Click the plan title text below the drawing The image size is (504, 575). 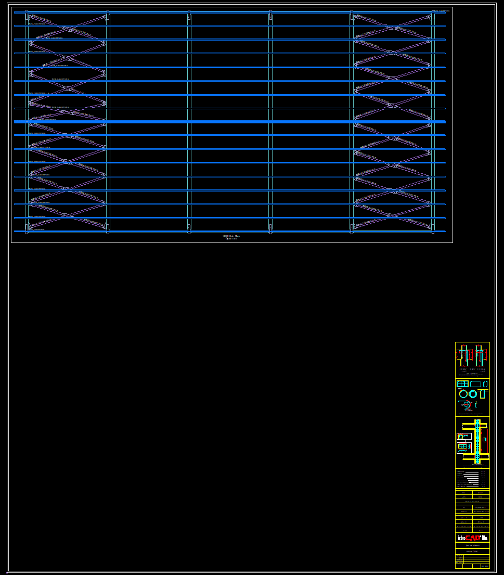(231, 237)
